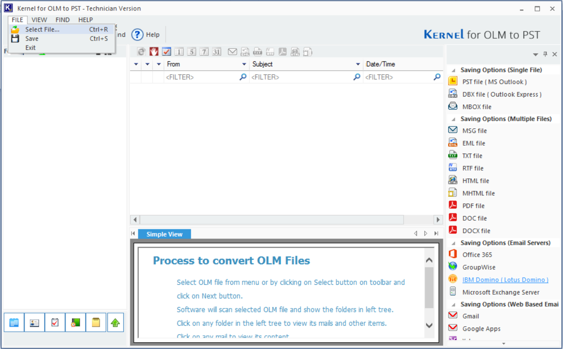The width and height of the screenshot is (563, 349).
Task: Click the grayed refresh toolbar icon
Action: tap(142, 52)
